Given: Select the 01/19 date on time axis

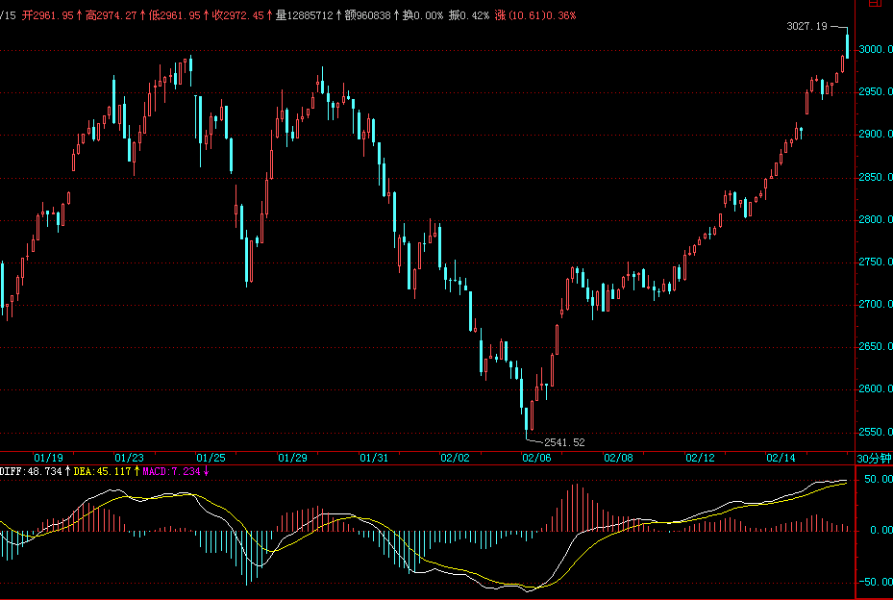Looking at the screenshot, I should 48,458.
